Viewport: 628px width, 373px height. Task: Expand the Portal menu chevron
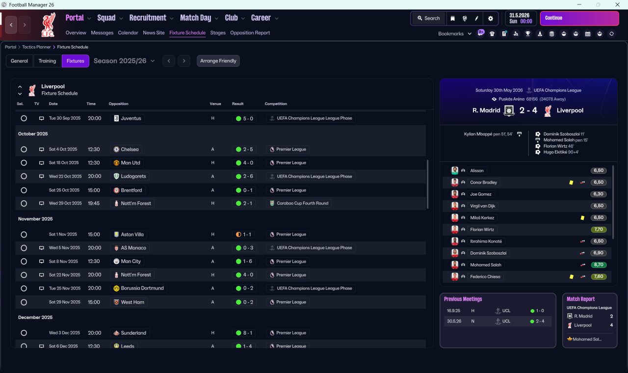tap(89, 19)
